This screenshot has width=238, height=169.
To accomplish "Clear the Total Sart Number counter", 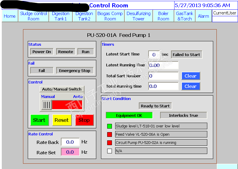I will (191, 76).
